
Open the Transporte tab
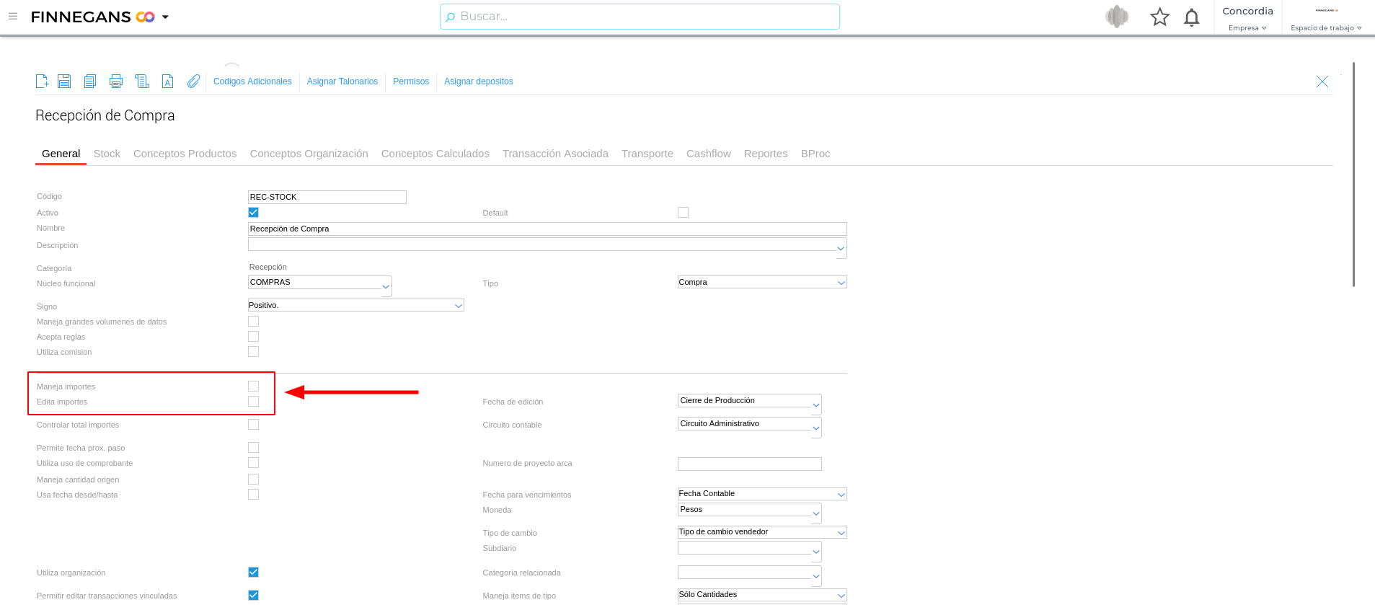coord(647,154)
